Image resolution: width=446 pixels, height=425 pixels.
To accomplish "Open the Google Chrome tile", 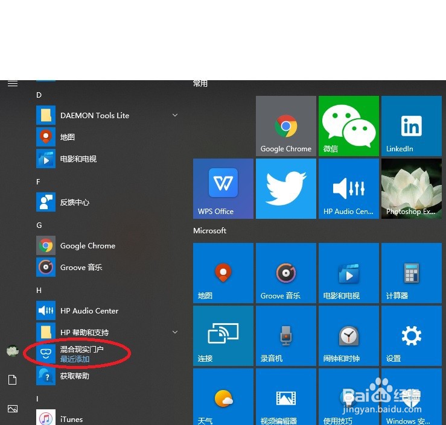I will pos(286,126).
